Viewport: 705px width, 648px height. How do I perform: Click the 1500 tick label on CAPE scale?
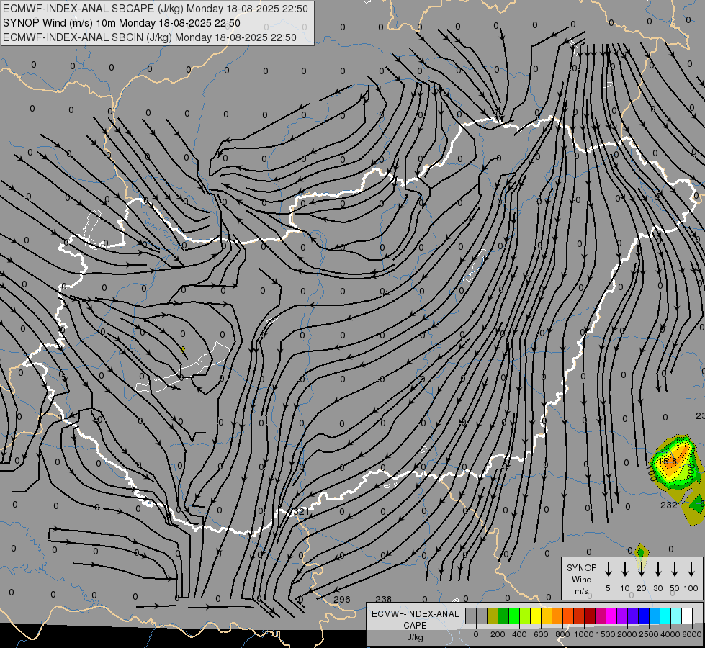click(x=606, y=634)
